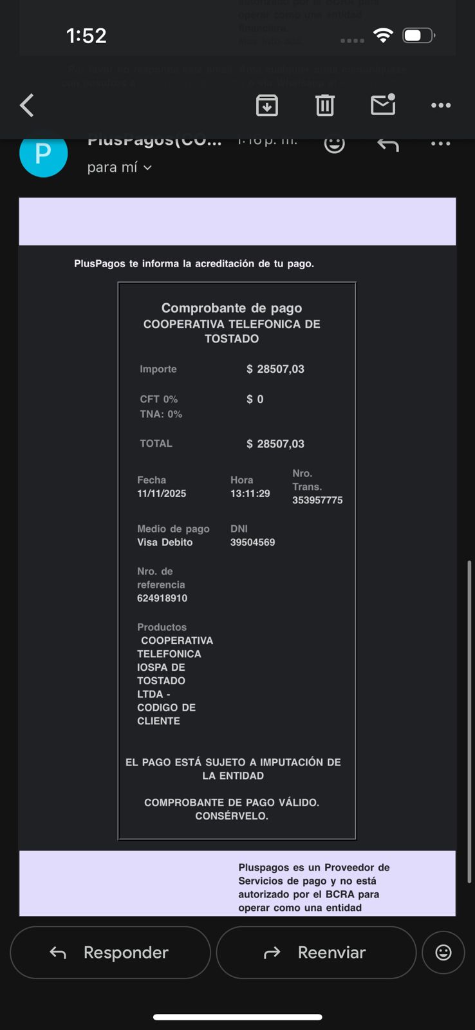
Task: Go back using the left chevron
Action: point(27,105)
